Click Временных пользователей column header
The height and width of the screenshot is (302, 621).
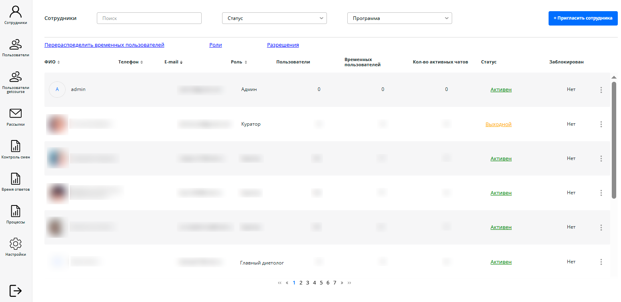point(363,62)
